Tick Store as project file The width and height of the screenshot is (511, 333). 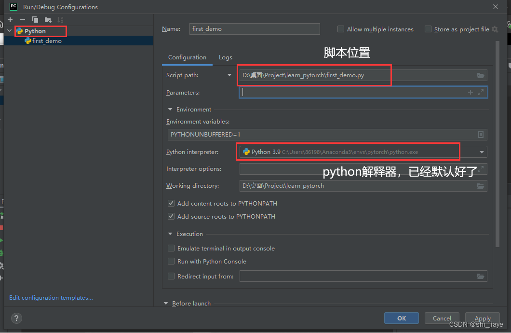[x=428, y=29]
